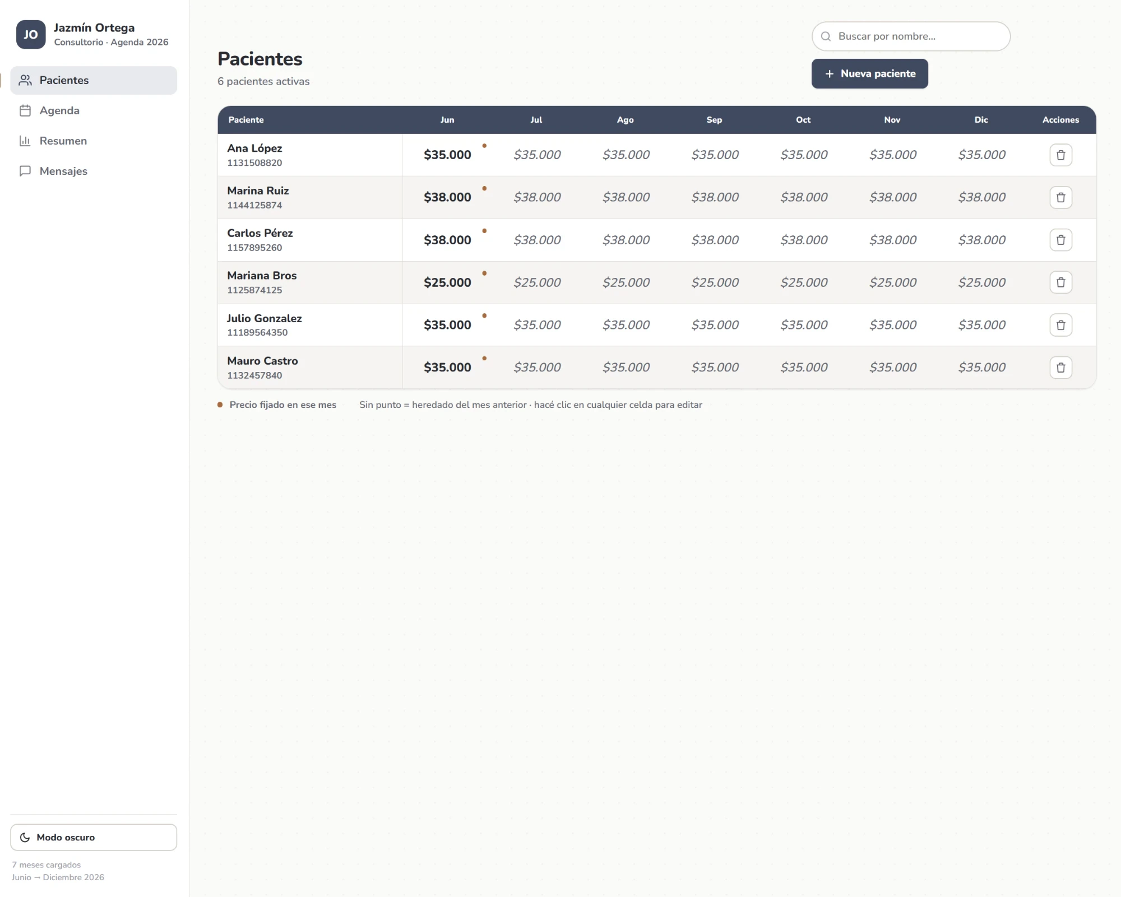1121x897 pixels.
Task: Click Julio Gonzalez's Oct price cell
Action: pyautogui.click(x=804, y=325)
